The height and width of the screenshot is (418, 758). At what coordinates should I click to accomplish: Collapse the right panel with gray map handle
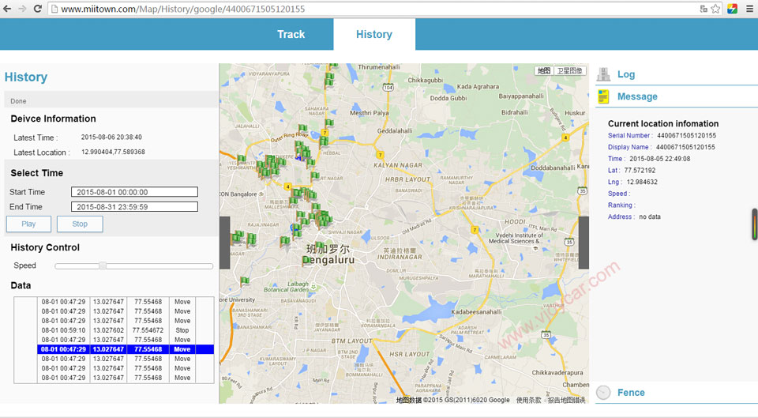(584, 243)
